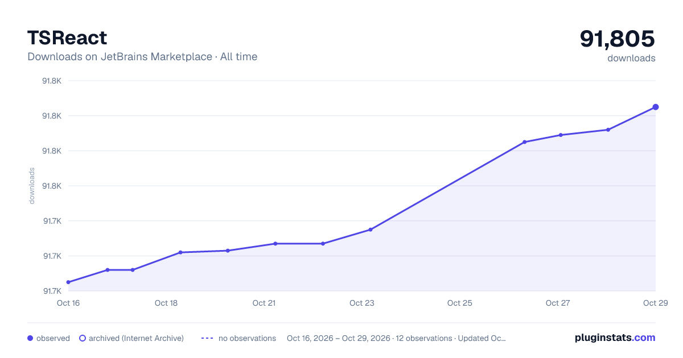Screen dimensions: 683x358
Task: Click the Oct 18 axis label
Action: point(166,303)
